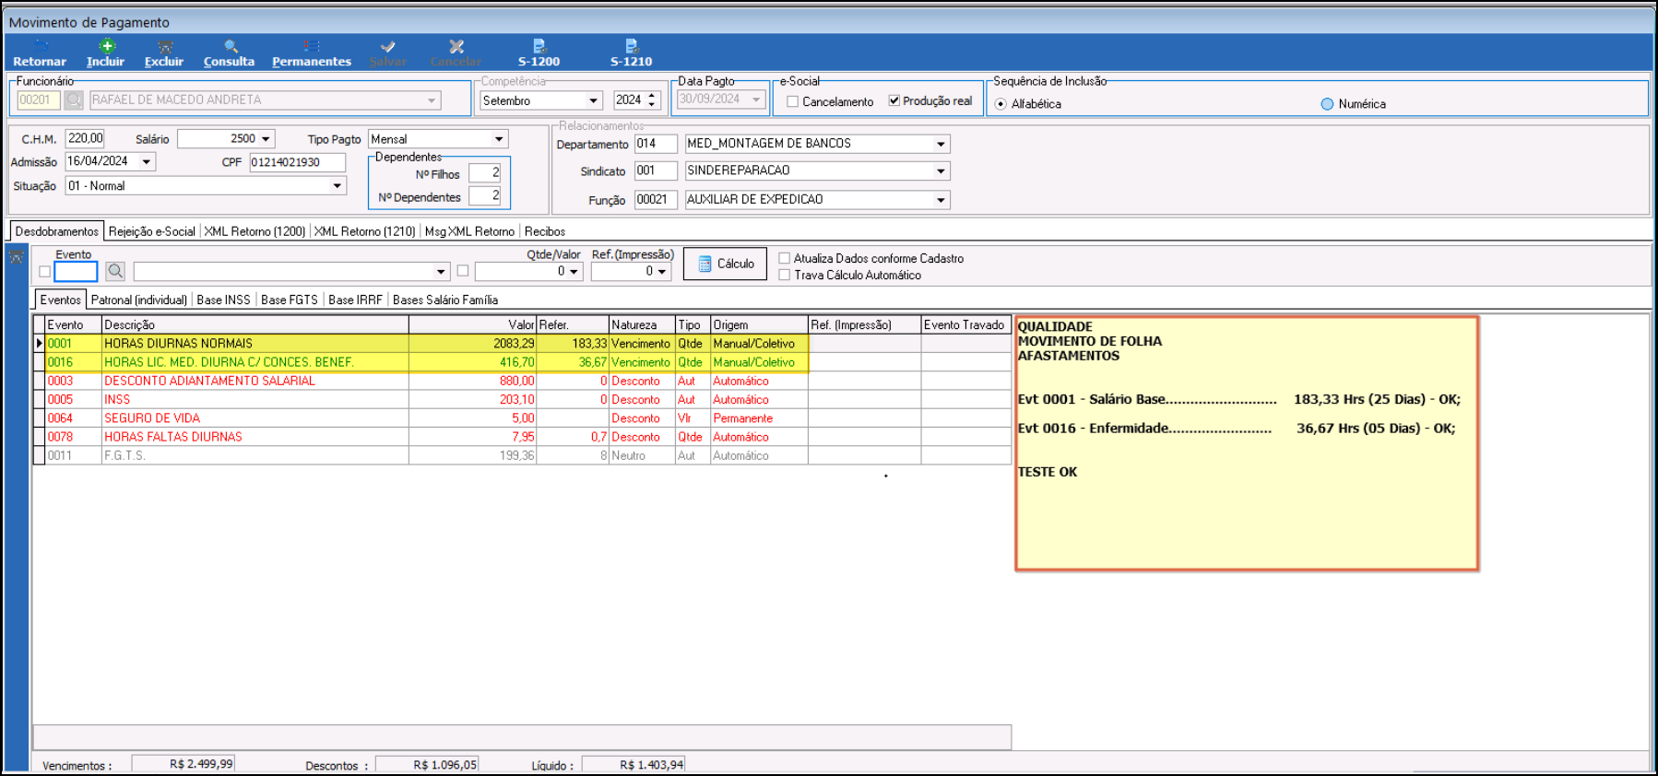The image size is (1658, 776).
Task: Click the small icon left of Evento panel
Action: (16, 257)
